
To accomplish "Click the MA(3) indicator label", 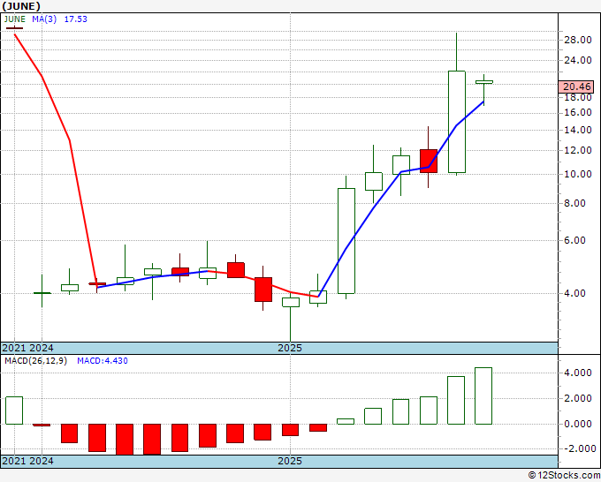I will point(44,19).
